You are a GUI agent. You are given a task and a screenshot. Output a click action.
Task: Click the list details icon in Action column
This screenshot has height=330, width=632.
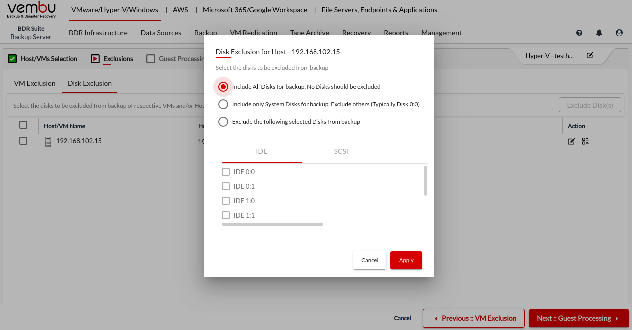click(x=586, y=141)
